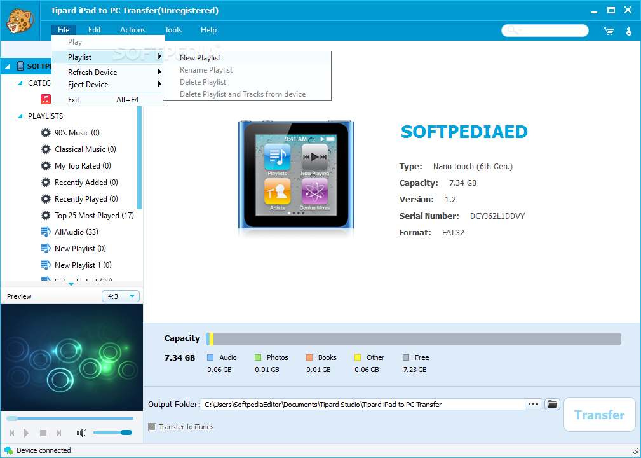Open the Actions menu

133,29
